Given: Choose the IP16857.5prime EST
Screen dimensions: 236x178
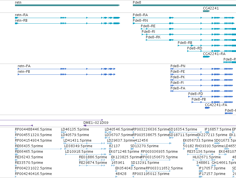Looking at the screenshot, I should [218, 129].
